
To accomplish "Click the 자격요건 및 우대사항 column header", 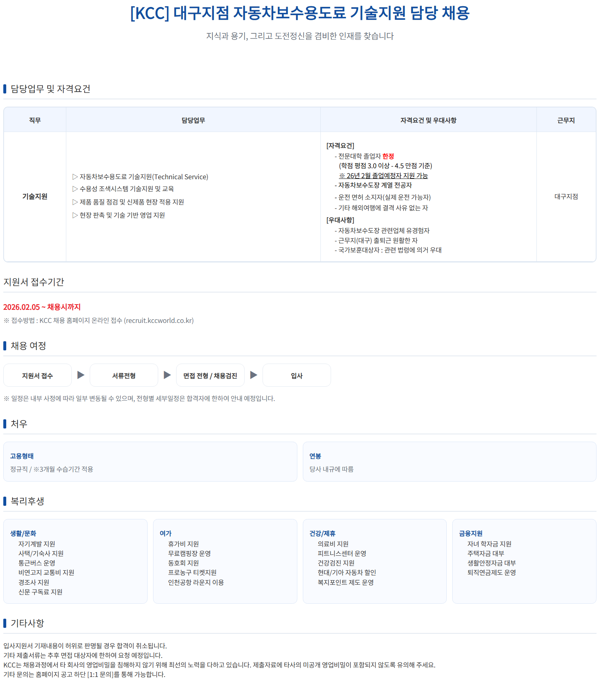I will 428,120.
